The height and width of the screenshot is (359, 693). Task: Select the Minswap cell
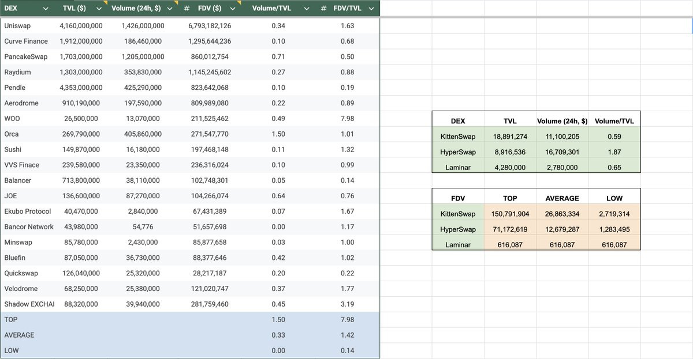pyautogui.click(x=18, y=243)
